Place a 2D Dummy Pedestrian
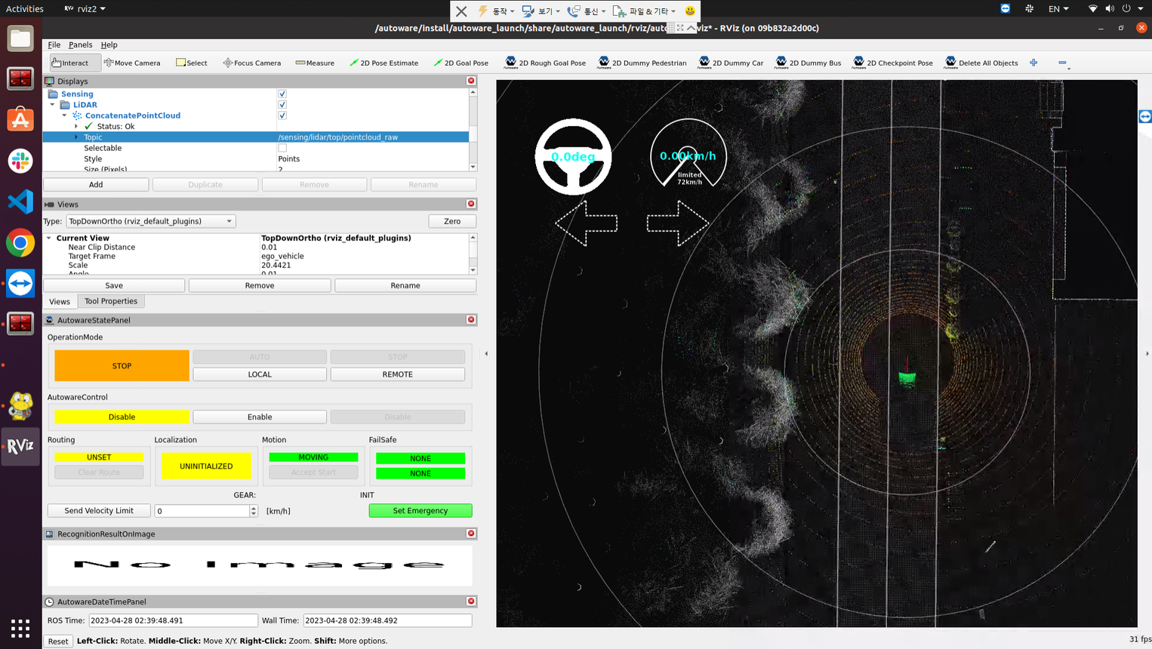This screenshot has width=1152, height=649. point(642,63)
